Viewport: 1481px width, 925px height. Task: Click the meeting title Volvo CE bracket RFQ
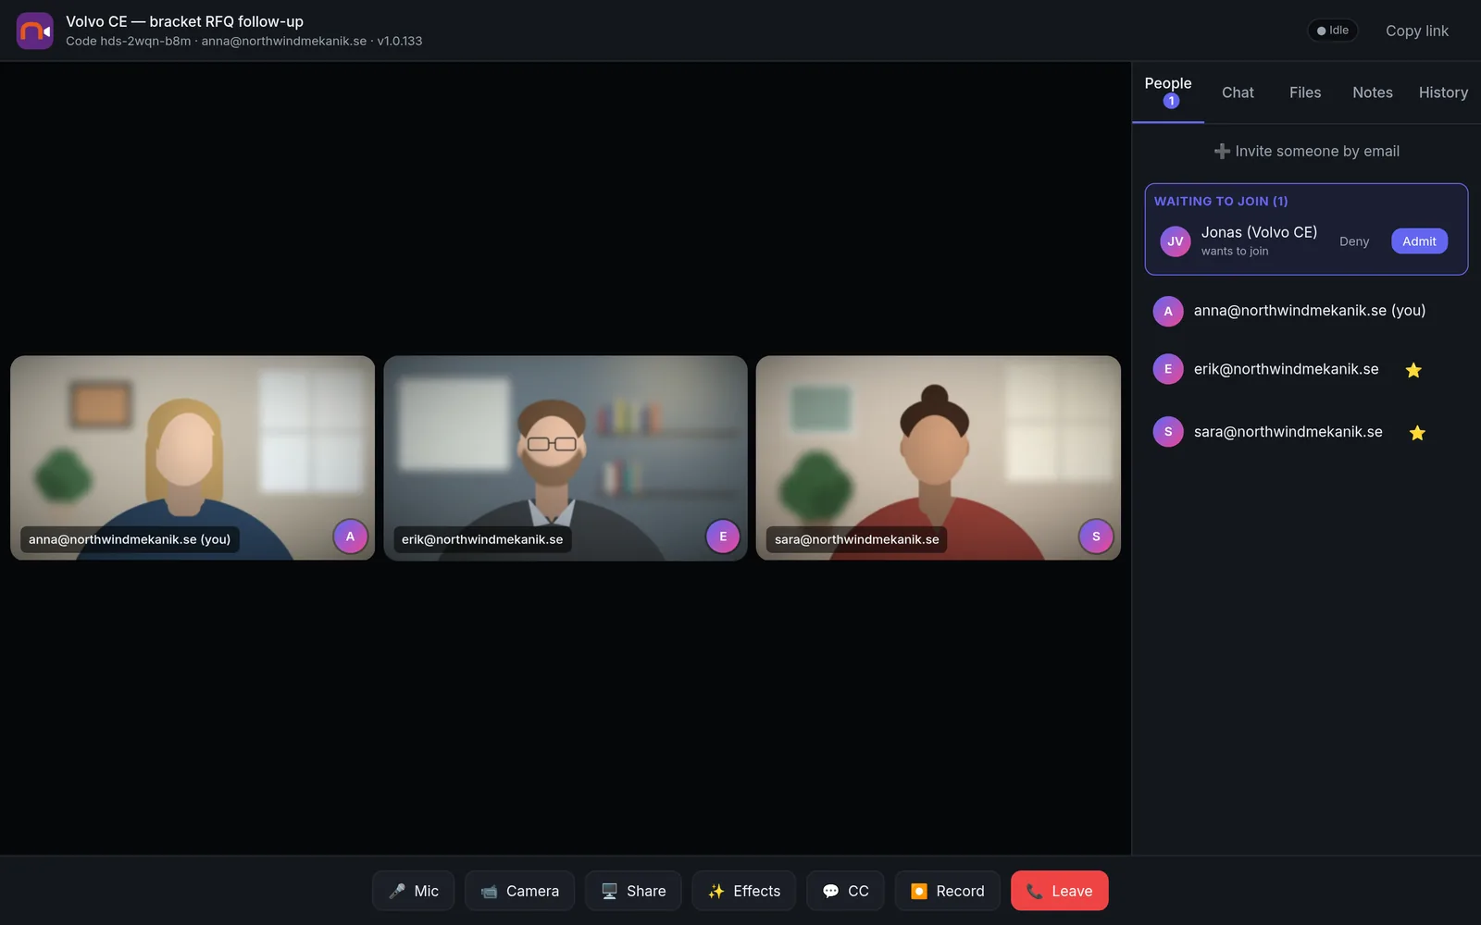[x=184, y=21]
